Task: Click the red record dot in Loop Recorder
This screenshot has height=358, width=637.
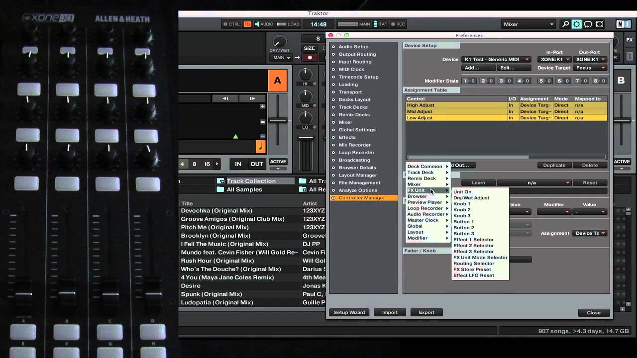Action: (x=310, y=58)
